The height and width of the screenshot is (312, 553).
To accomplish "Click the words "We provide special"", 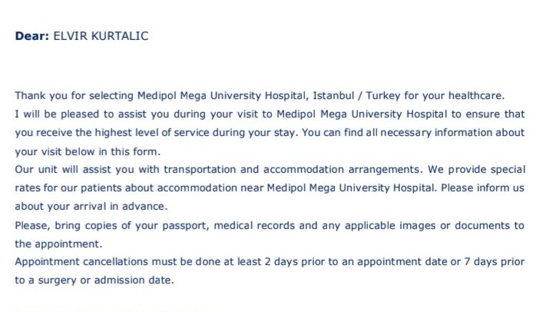I will point(476,170).
